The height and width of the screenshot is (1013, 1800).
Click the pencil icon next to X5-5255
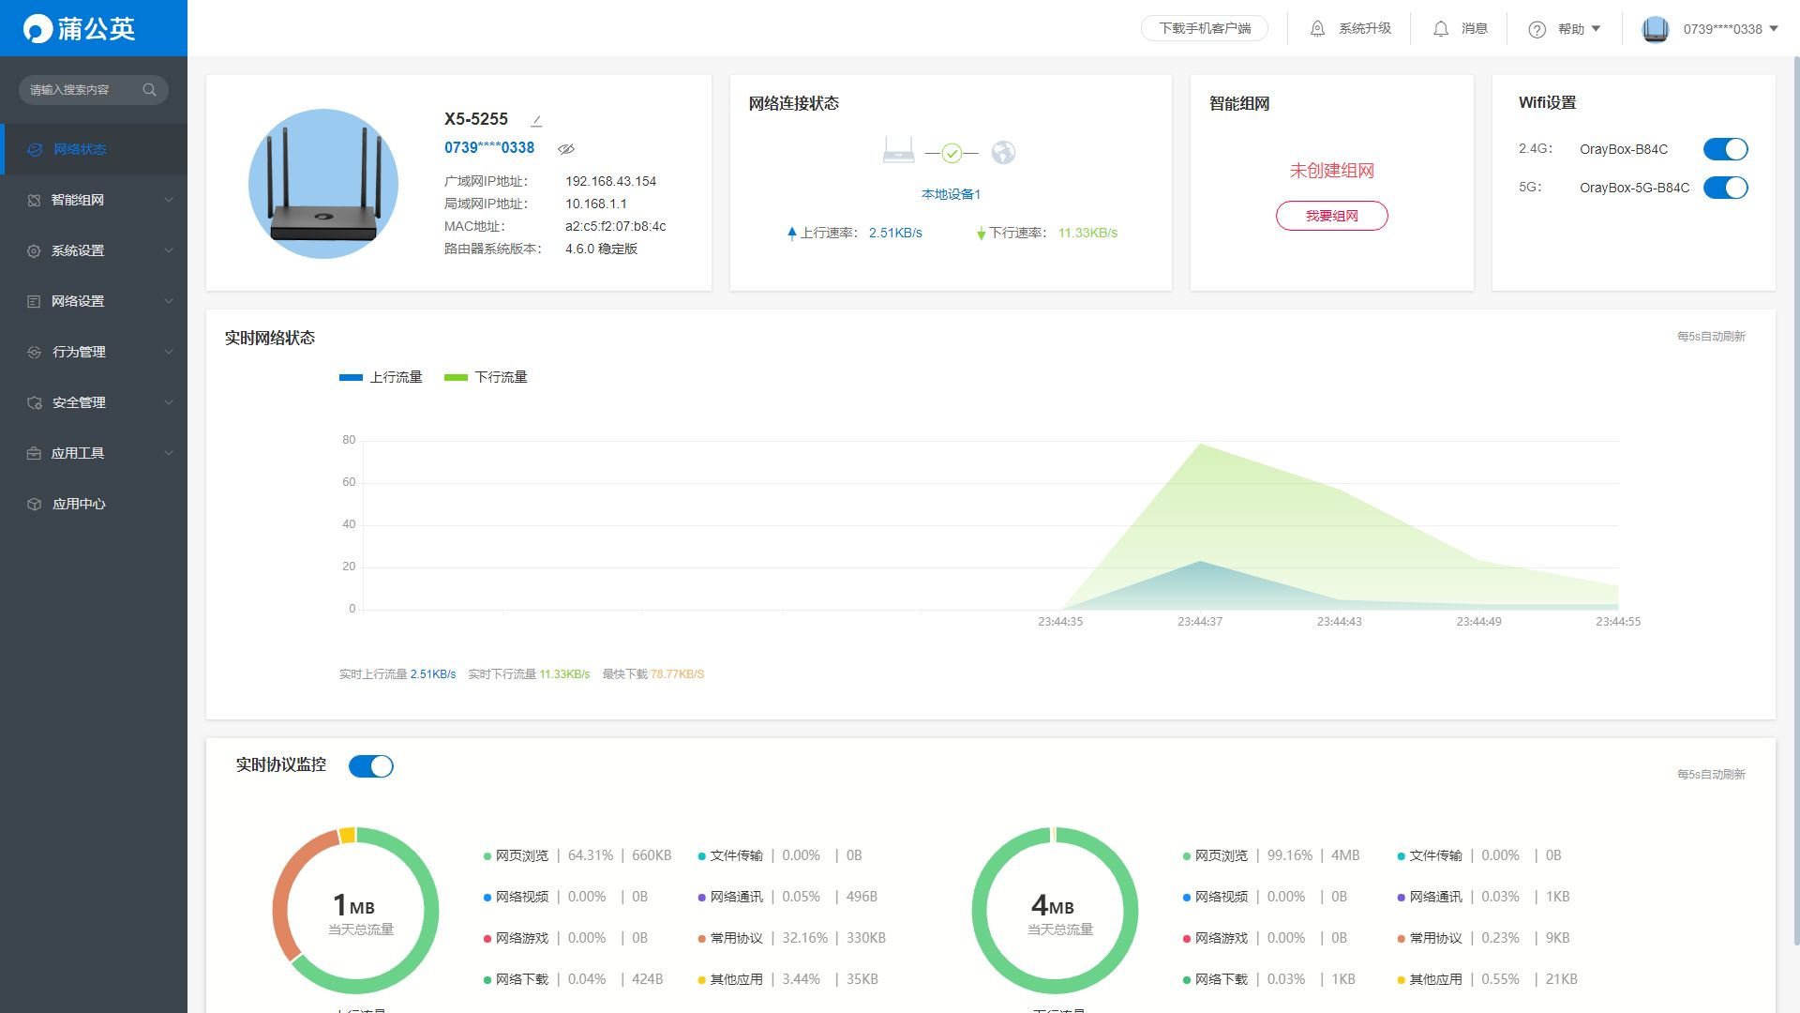pos(536,121)
